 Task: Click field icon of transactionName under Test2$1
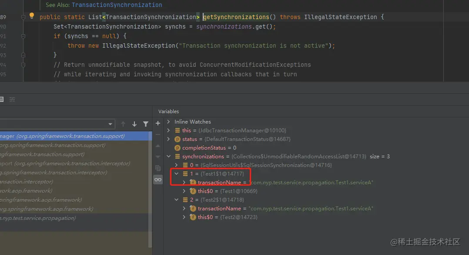click(193, 209)
